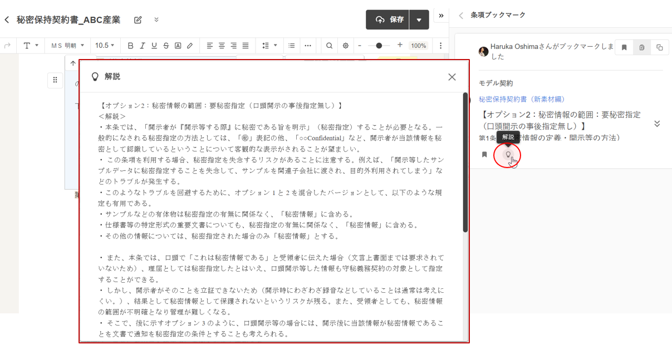Insert a bulleted list
The image size is (672, 349).
pos(291,46)
